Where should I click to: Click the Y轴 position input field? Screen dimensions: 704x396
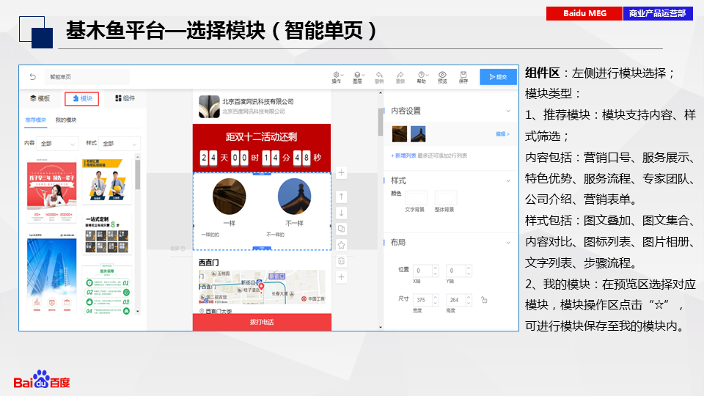tap(455, 271)
